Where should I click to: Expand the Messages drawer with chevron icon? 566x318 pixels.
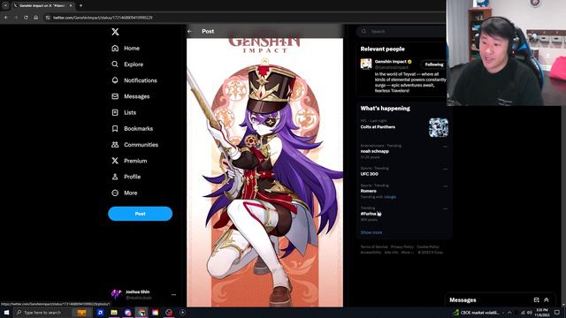click(x=547, y=300)
